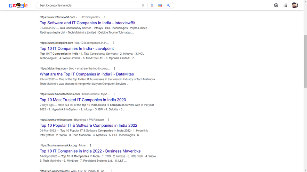
Task: Open What are the Top IT Companies DataMites
Action: click(x=87, y=74)
